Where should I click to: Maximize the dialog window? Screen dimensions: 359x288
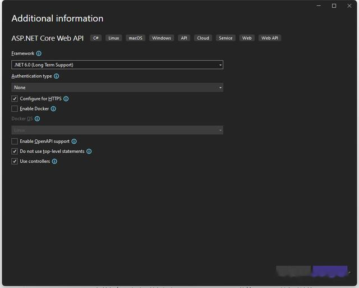coord(334,6)
